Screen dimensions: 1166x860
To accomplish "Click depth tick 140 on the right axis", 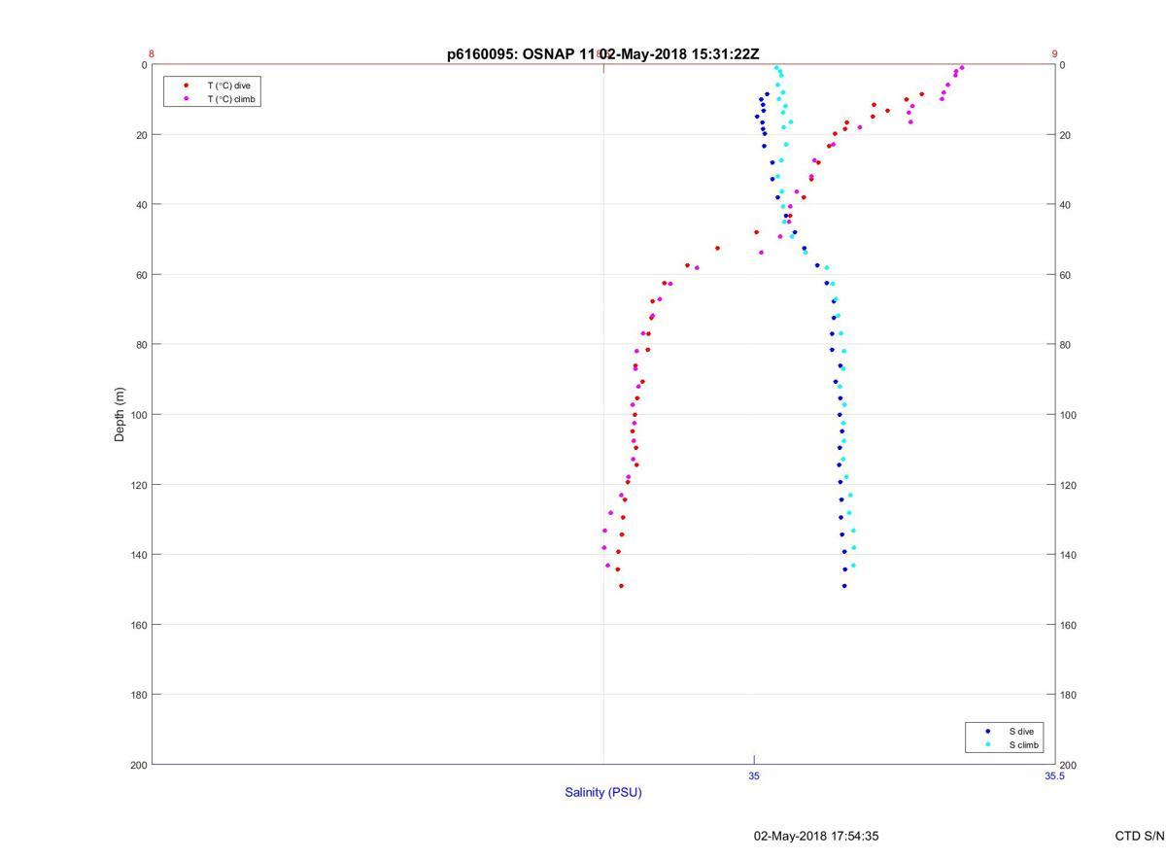I will [x=1068, y=555].
